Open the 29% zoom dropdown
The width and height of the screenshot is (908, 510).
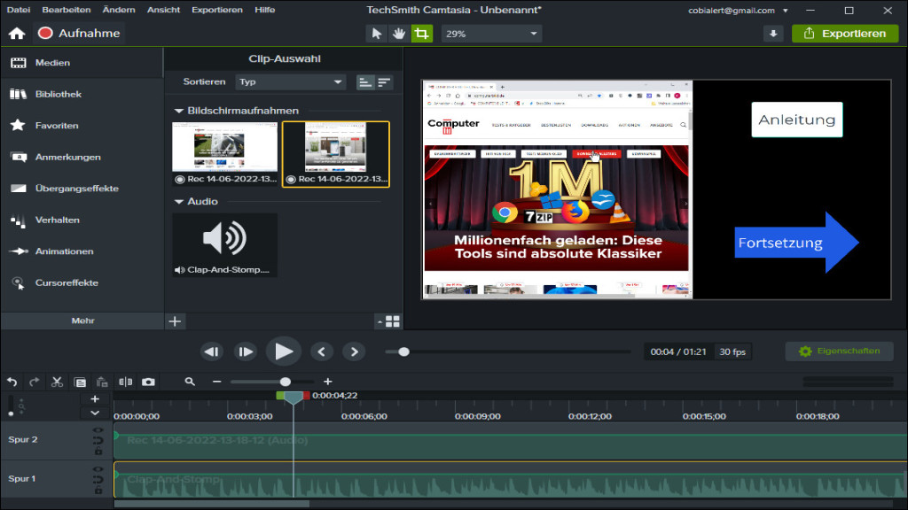tap(492, 33)
